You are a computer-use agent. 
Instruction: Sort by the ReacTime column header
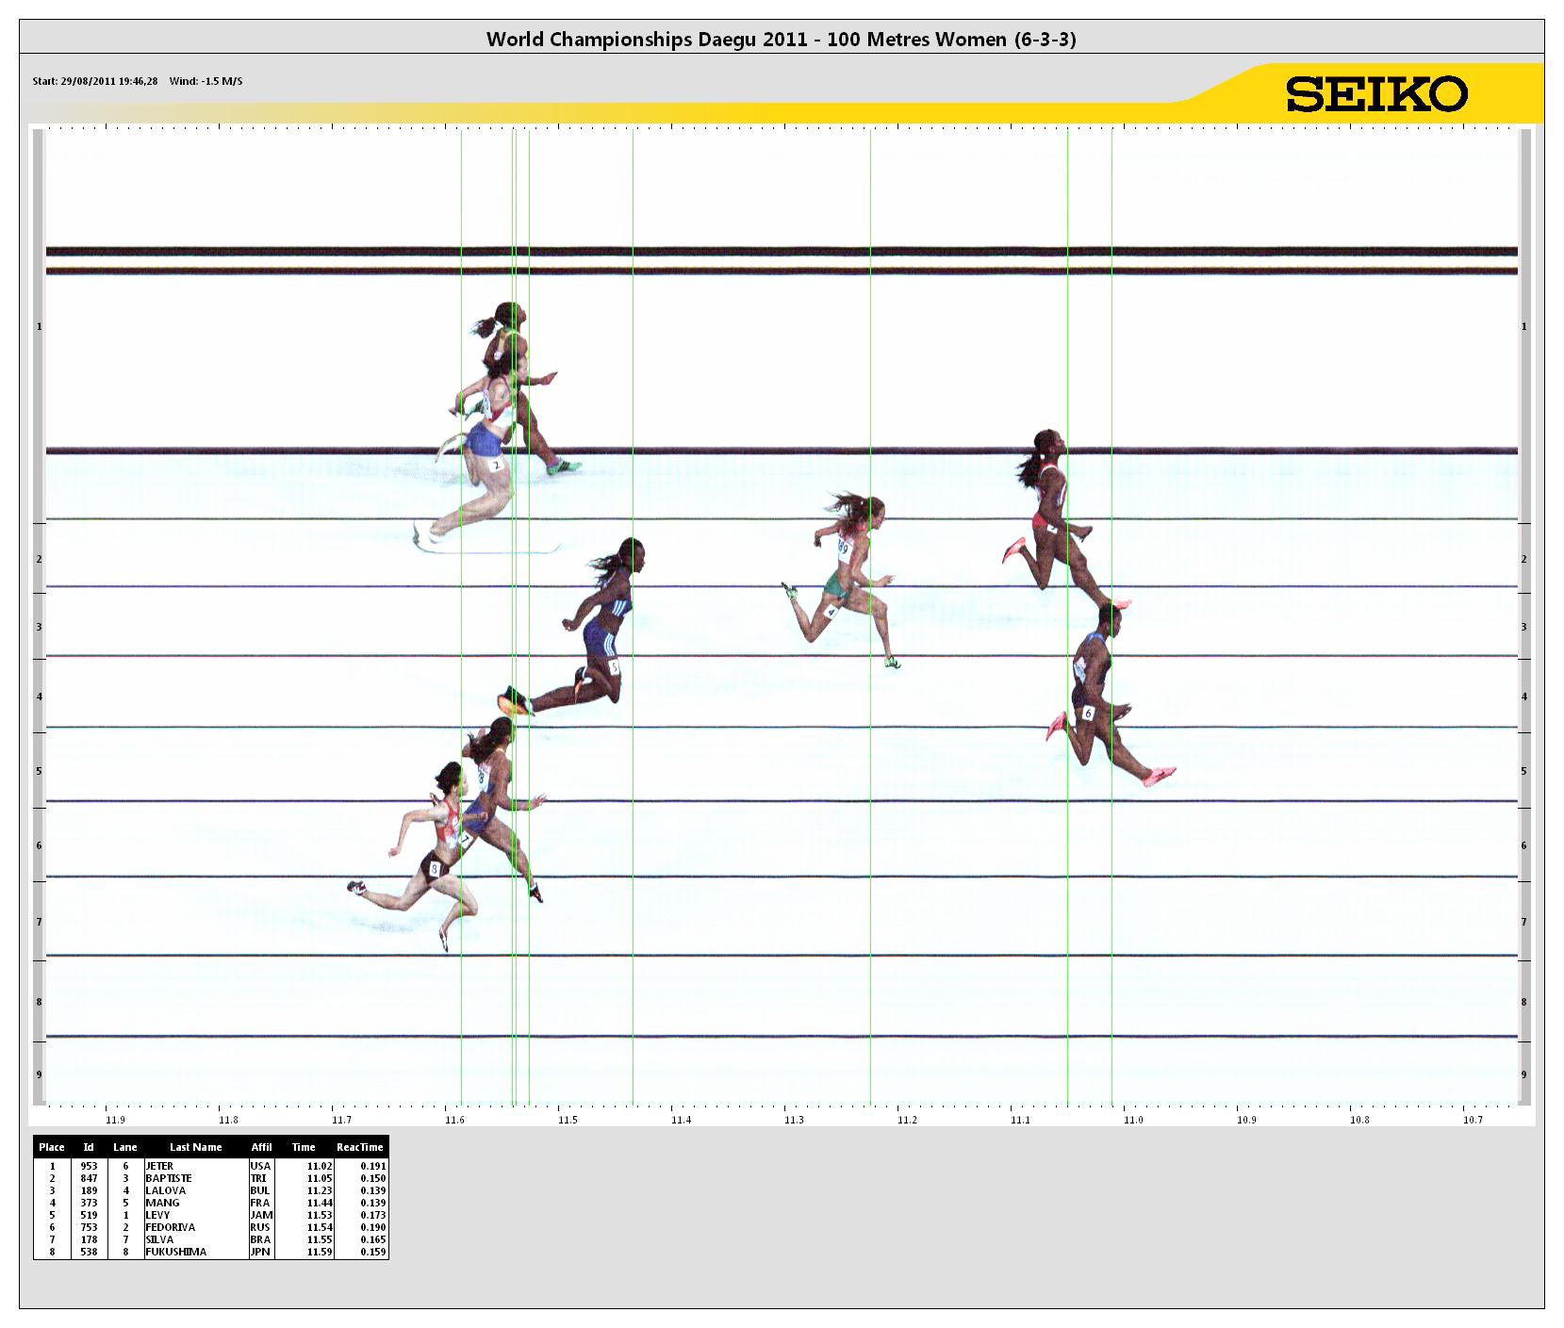coord(359,1147)
